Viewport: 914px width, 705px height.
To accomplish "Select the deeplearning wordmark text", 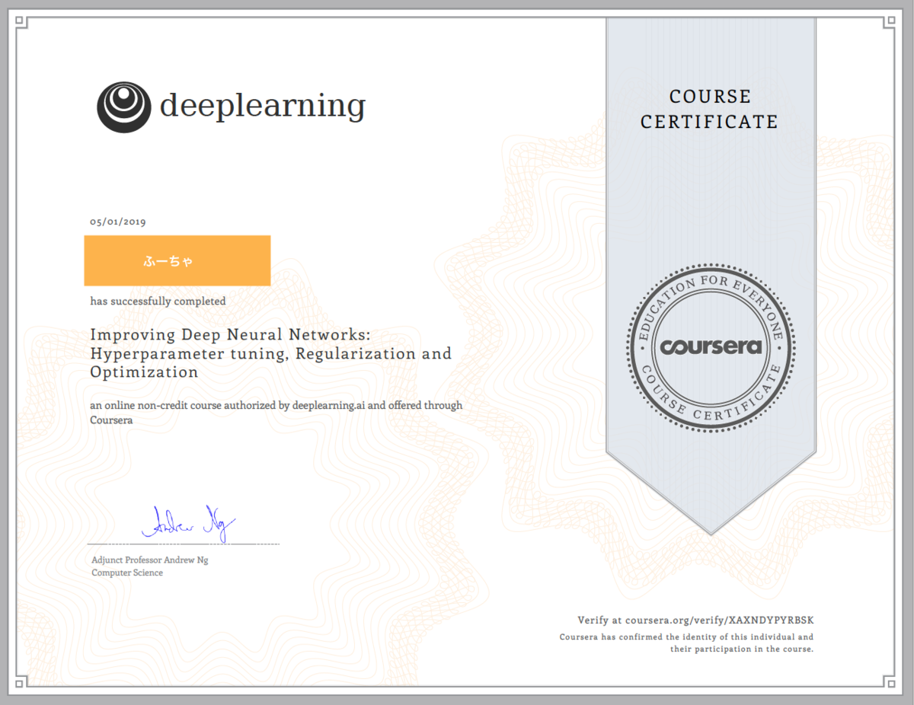I will click(263, 105).
